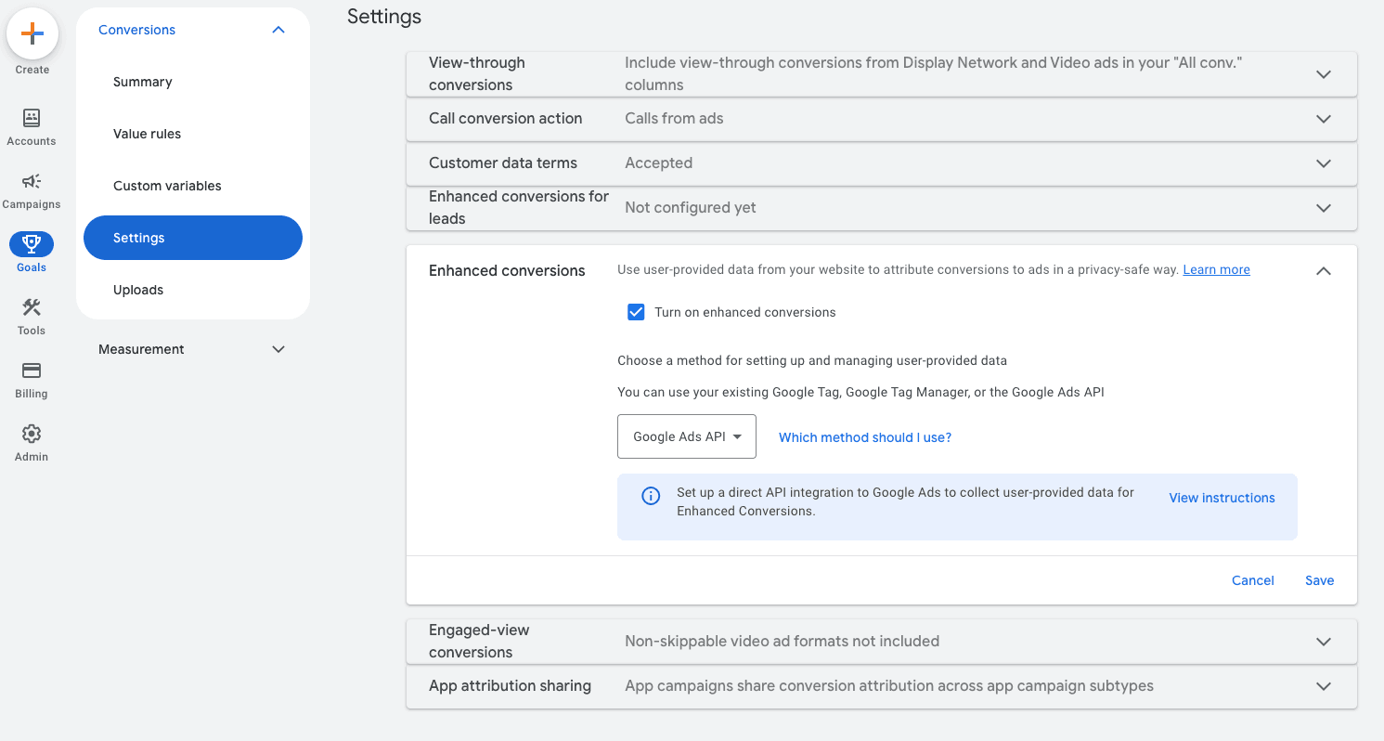Click 'Not configured yet' status text

(691, 207)
